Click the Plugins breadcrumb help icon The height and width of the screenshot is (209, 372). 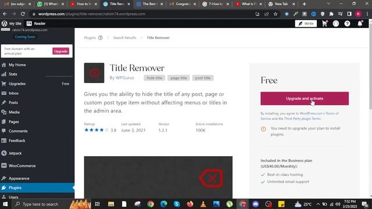pos(101,38)
